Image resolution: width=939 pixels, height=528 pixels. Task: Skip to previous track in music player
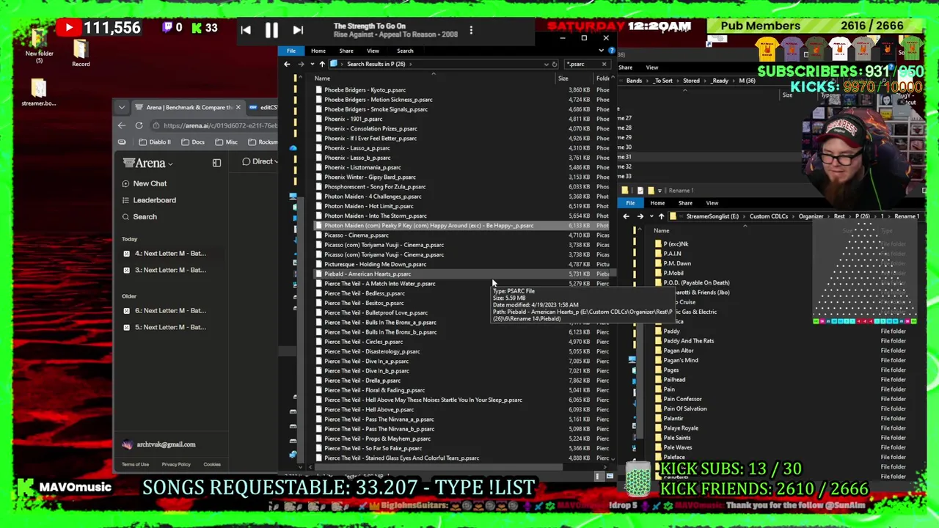[x=246, y=30]
